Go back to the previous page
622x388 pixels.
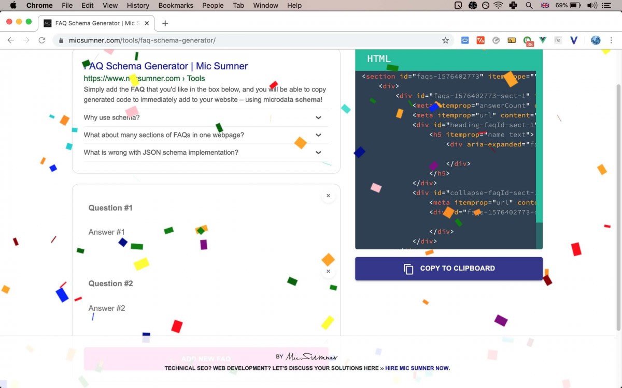point(11,40)
